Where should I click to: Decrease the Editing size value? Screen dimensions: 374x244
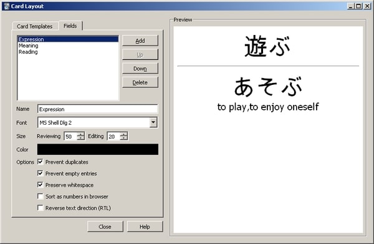[124, 139]
